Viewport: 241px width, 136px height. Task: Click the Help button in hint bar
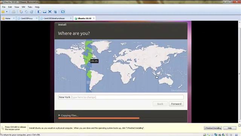point(230,128)
